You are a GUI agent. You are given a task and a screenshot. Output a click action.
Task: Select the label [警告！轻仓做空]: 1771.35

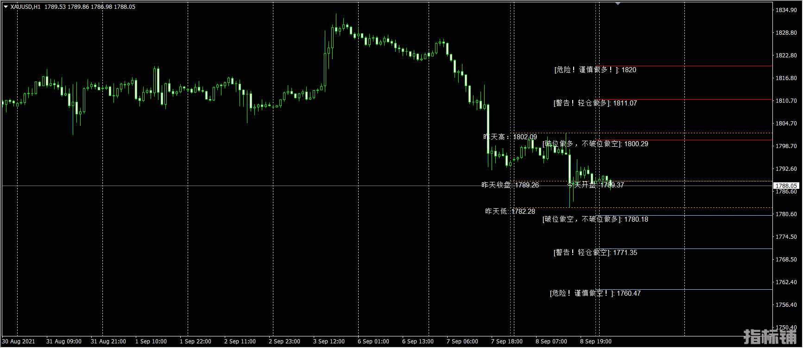pos(595,253)
